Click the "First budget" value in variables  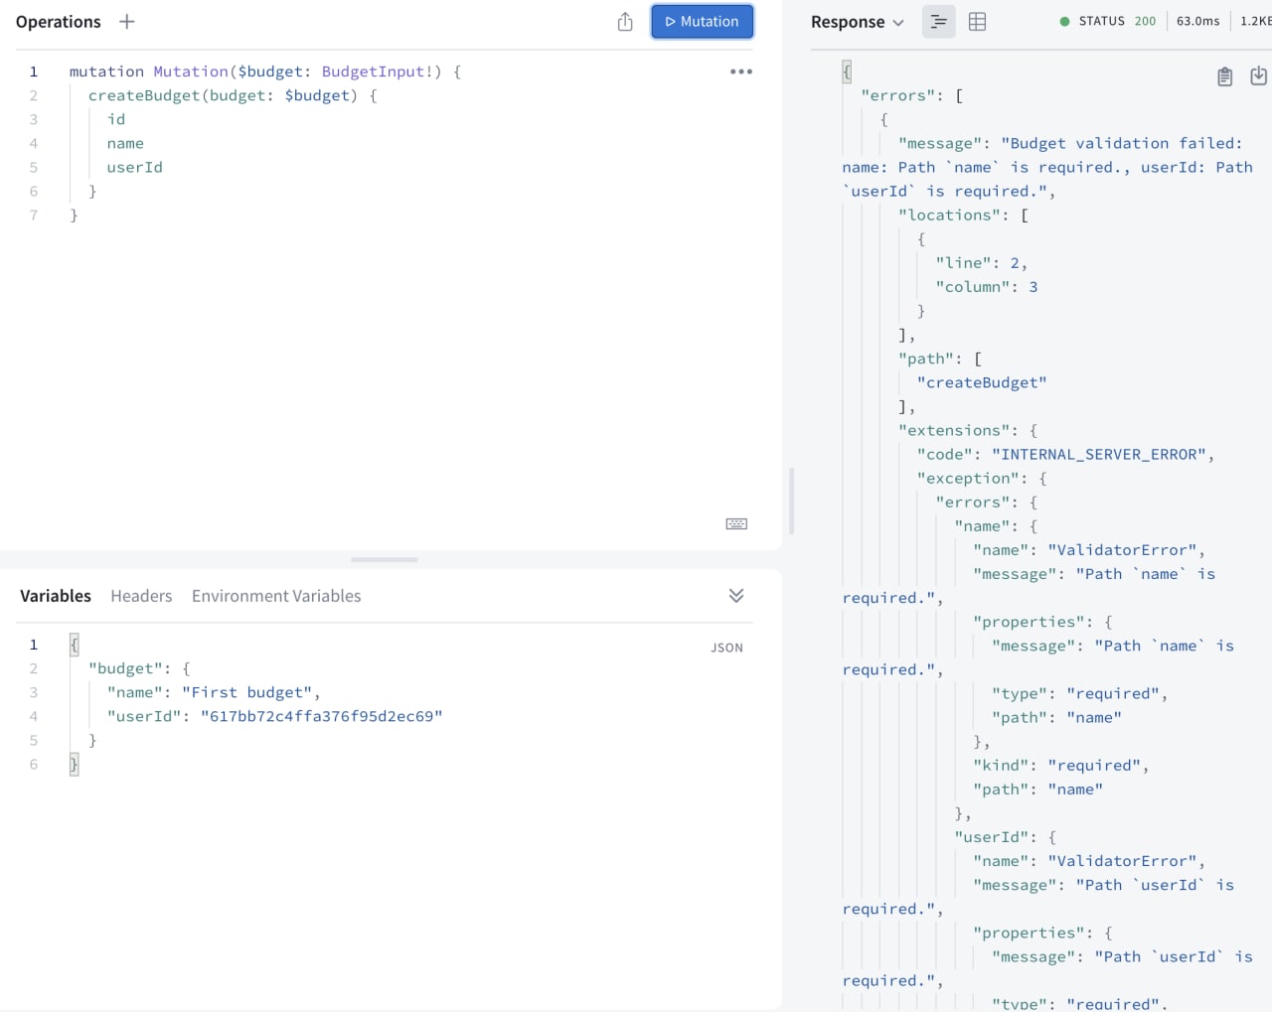(246, 692)
